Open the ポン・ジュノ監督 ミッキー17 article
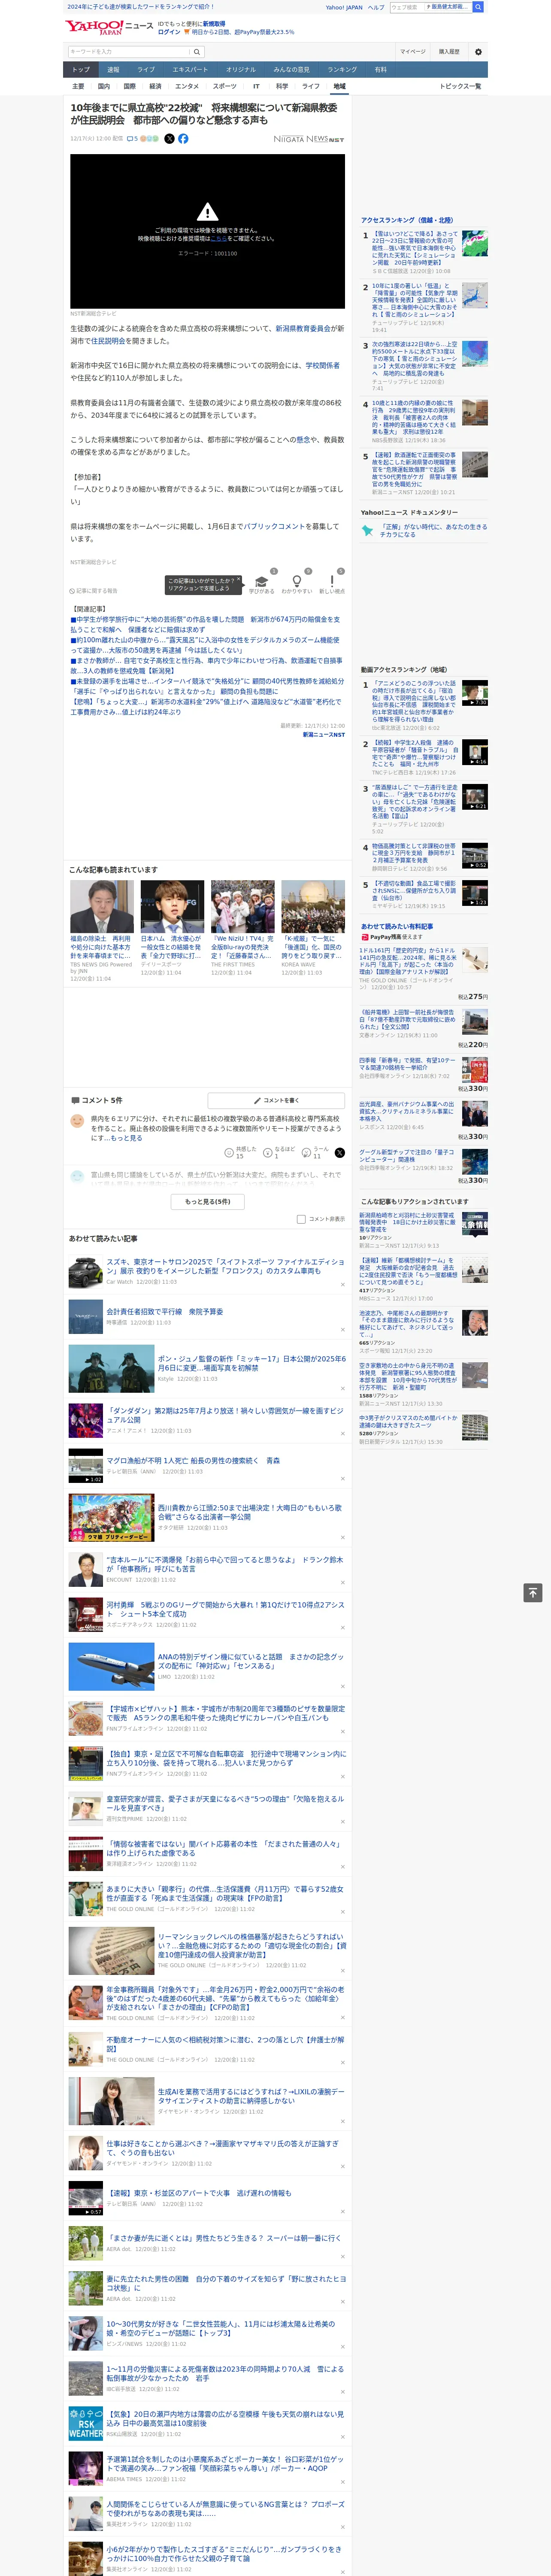The height and width of the screenshot is (2576, 551). coord(251,1363)
